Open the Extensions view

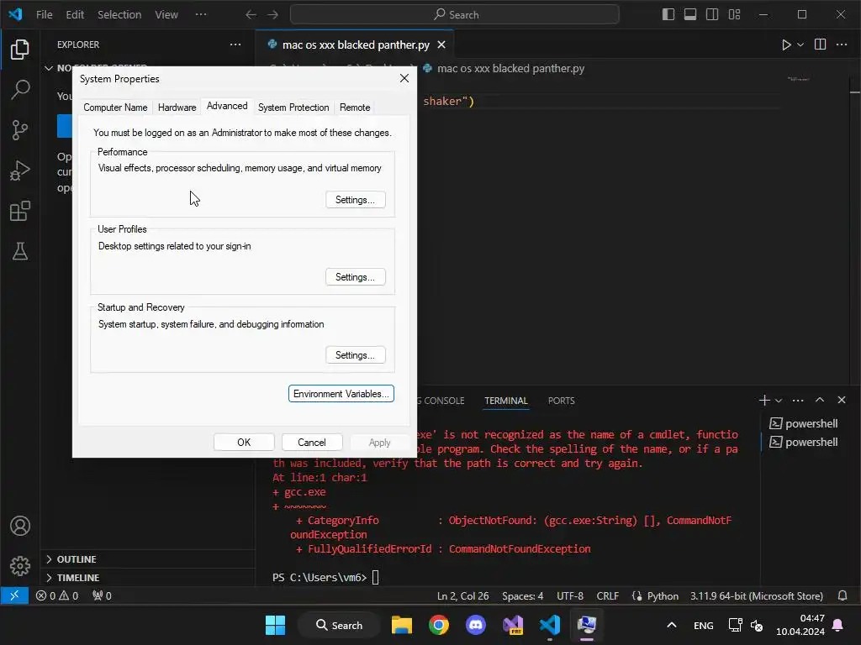click(x=20, y=211)
